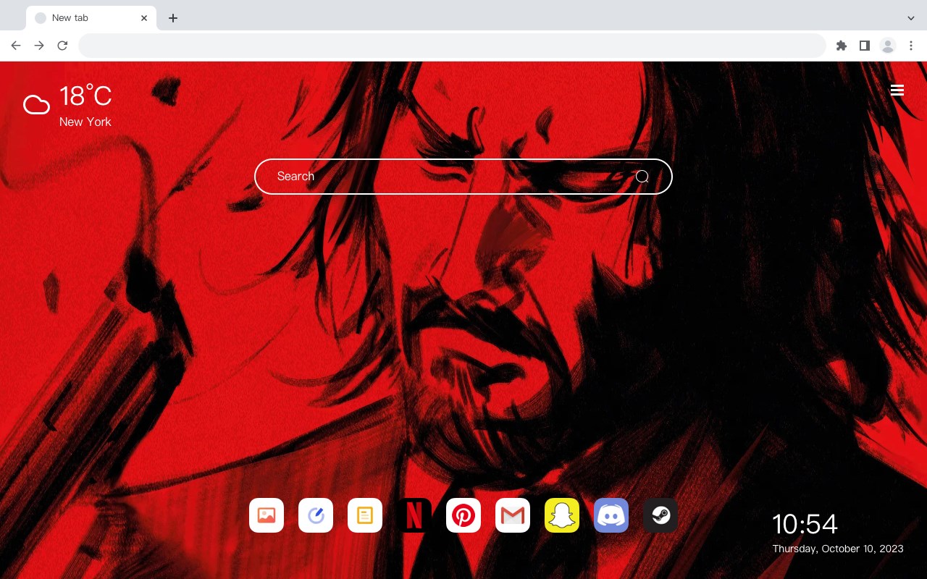Focus the browser address bar

(x=452, y=46)
